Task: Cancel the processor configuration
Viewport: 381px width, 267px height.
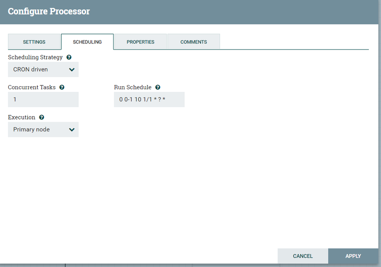Action: pos(302,256)
